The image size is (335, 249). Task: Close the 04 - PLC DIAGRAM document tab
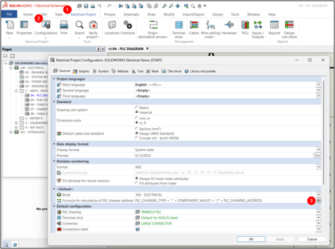[147, 49]
